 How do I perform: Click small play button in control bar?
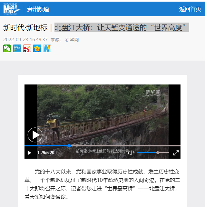point(29,153)
